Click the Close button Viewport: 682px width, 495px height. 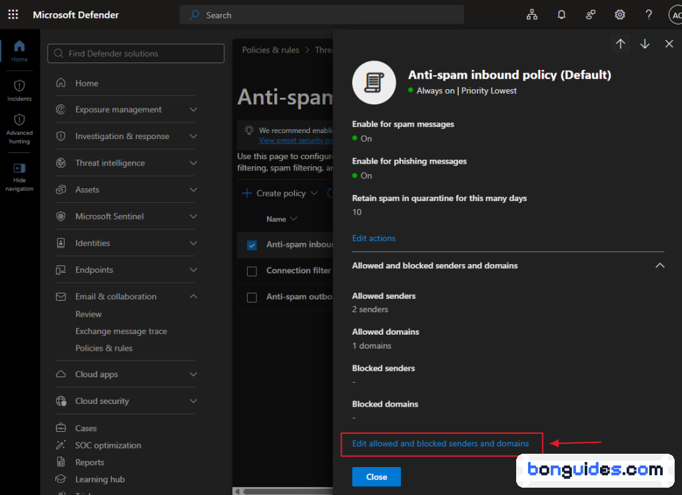[x=376, y=477]
